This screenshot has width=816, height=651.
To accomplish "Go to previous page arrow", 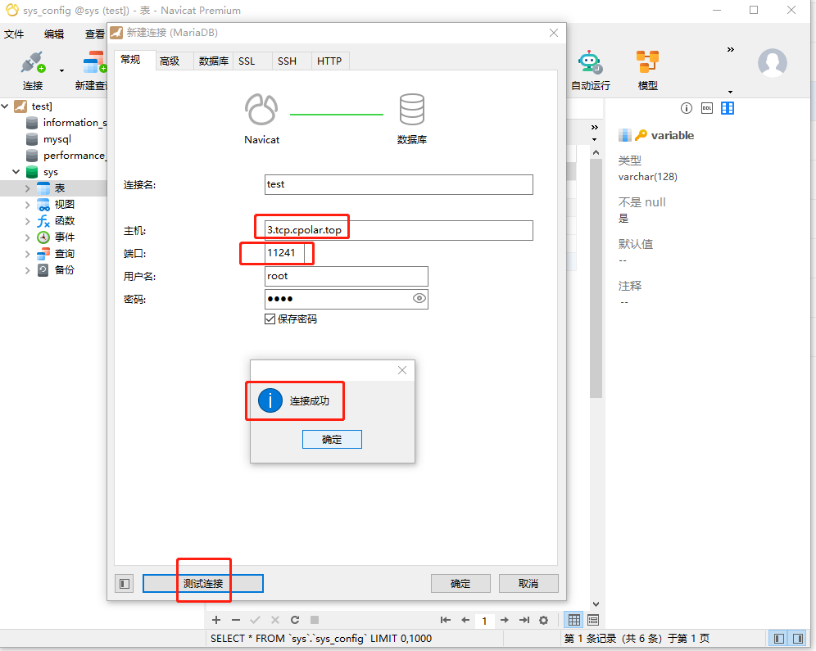I will (465, 620).
